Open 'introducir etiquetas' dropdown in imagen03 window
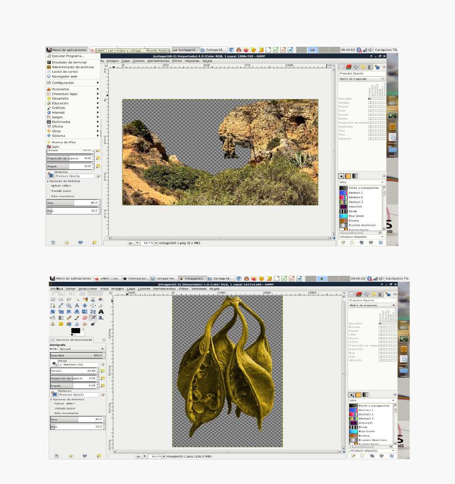 tap(393, 451)
